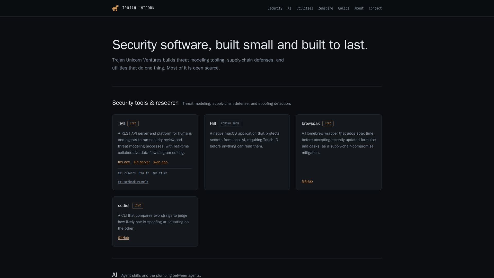Image resolution: width=494 pixels, height=278 pixels.
Task: Open the Contact nav link
Action: coord(375,8)
